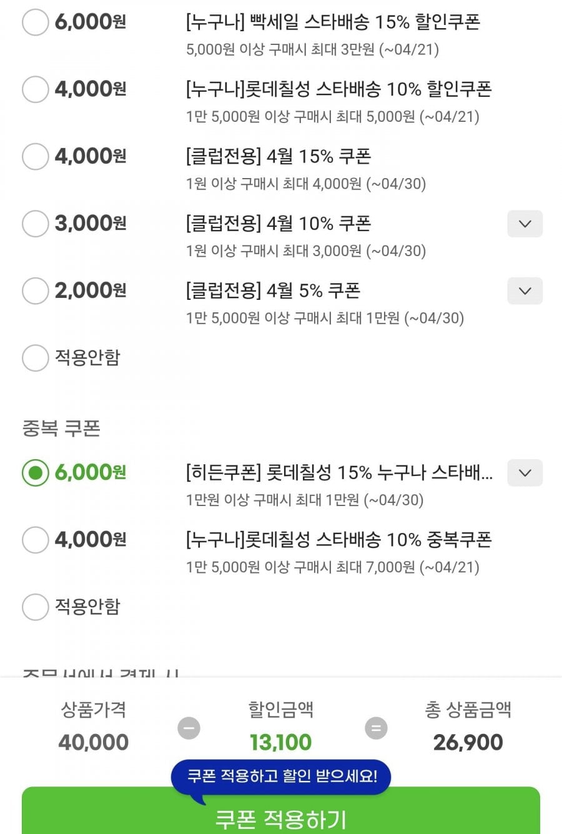Select the 클럽전용 4월 10% coupon radio
562x834 pixels.
35,223
